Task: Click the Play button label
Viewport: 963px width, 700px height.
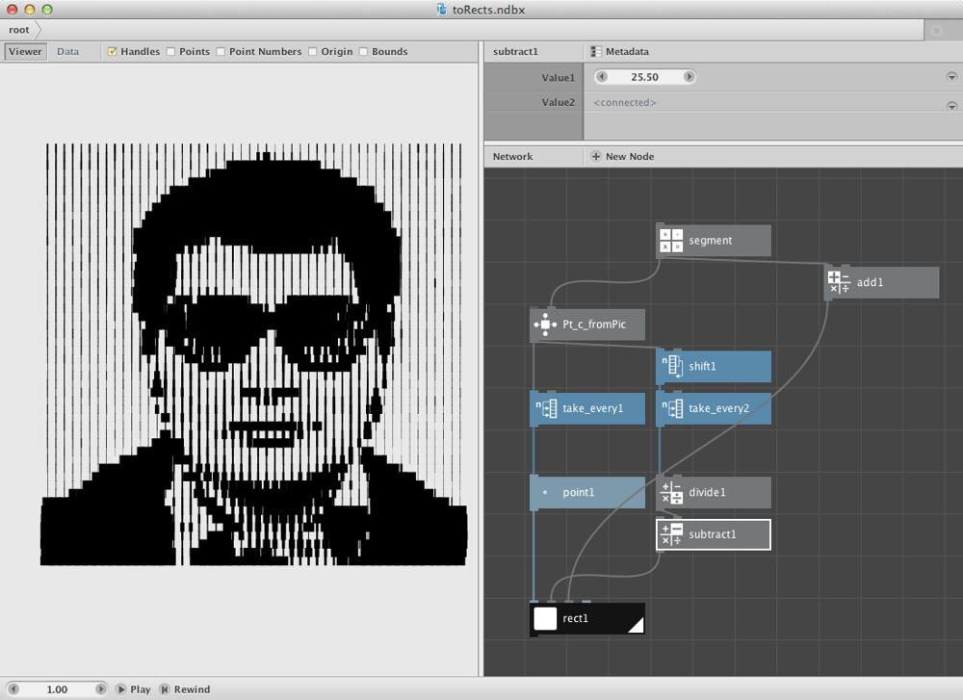Action: pyautogui.click(x=140, y=689)
